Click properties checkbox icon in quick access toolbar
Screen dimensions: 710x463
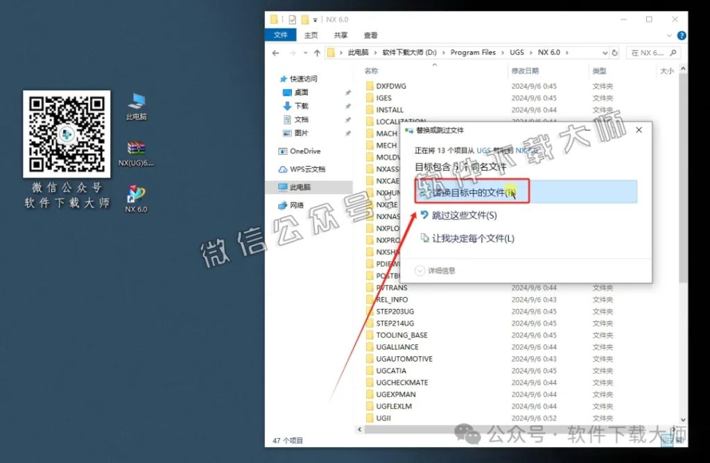pyautogui.click(x=293, y=19)
